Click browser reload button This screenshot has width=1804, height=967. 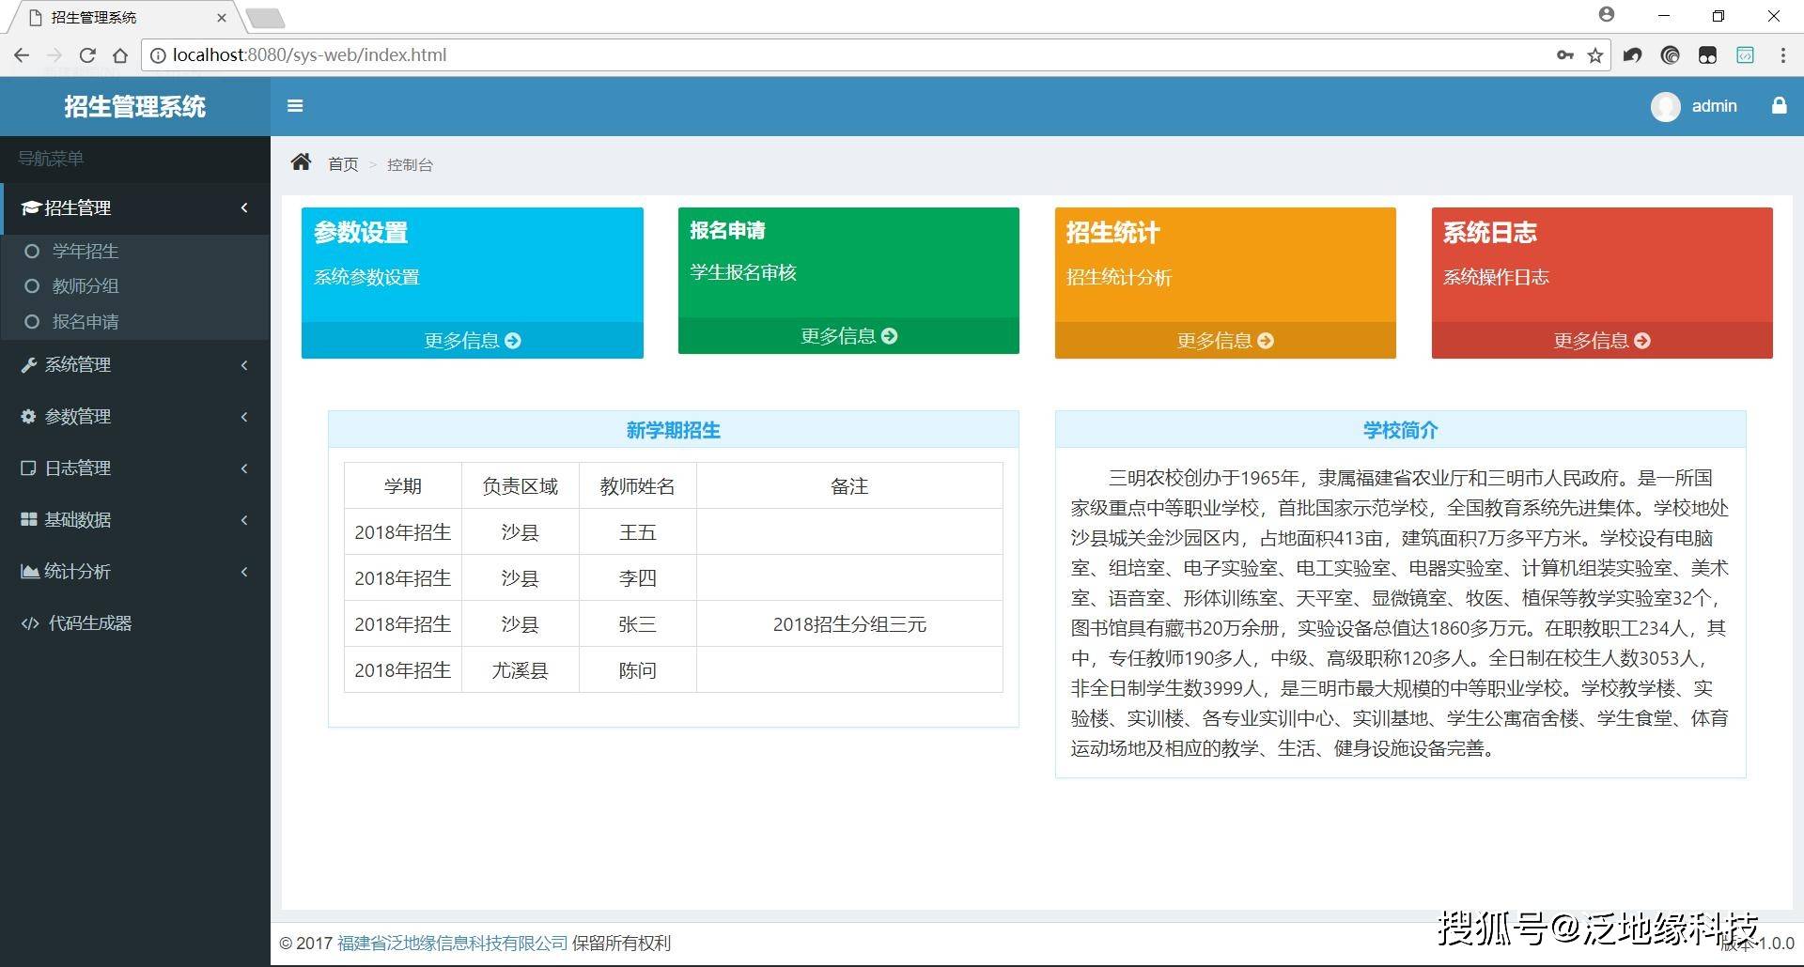tap(87, 55)
